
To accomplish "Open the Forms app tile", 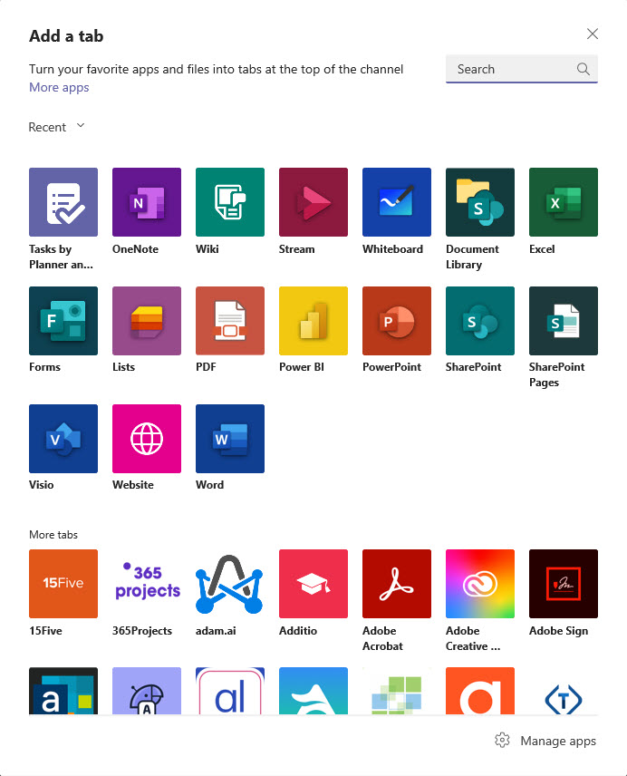I will pos(63,321).
